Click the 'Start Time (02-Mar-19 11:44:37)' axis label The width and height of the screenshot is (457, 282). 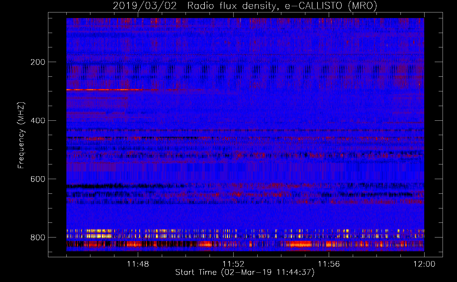(x=245, y=272)
